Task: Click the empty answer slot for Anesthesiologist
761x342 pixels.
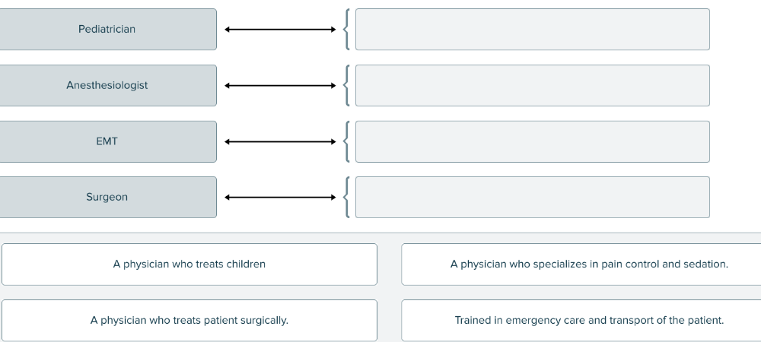Action: pos(532,86)
